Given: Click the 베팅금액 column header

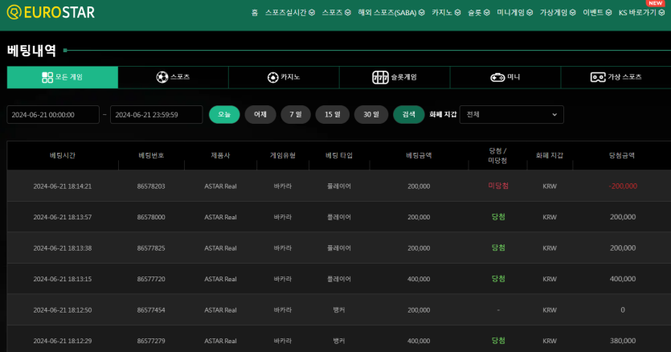Looking at the screenshot, I should pyautogui.click(x=419, y=155).
